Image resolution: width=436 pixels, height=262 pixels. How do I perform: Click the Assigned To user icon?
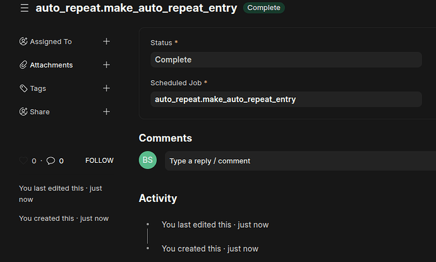23,42
